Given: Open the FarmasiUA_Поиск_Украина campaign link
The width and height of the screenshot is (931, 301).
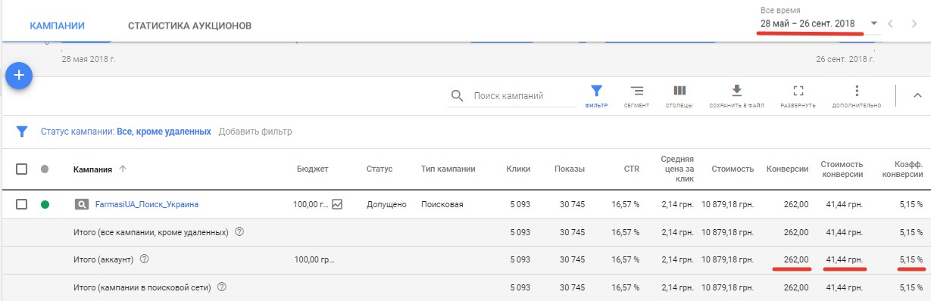Looking at the screenshot, I should click(147, 204).
